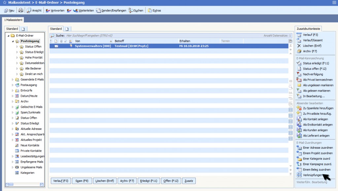
Task: Click the Einem Projekt zuordnen icon
Action: (299, 153)
